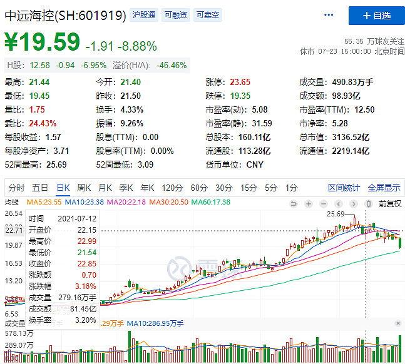This screenshot has height=364, width=405.
Task: Click the 委比 24.43% value
Action: click(x=43, y=123)
